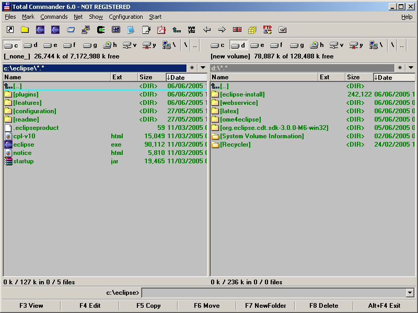
Task: Switch left panel to CD drive h
Action: point(110,45)
